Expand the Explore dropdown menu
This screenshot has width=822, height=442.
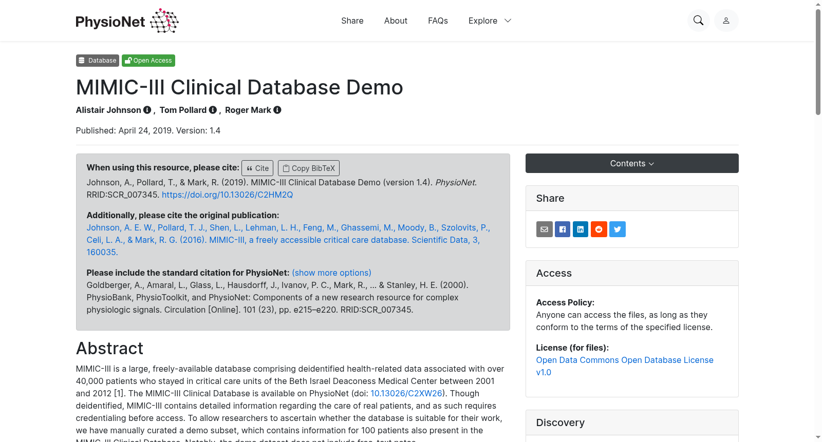pos(490,21)
